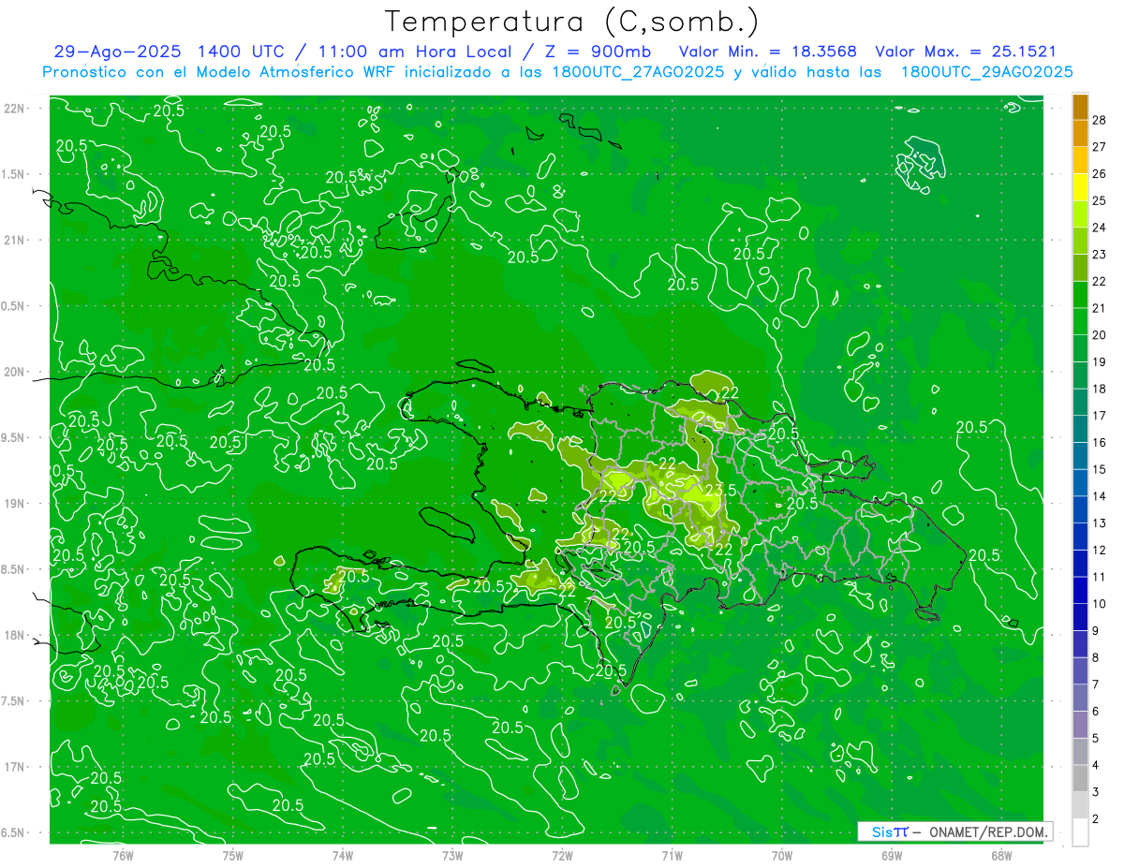This screenshot has height=868, width=1124.
Task: Click the '71W' longitude axis label
Action: 672,855
